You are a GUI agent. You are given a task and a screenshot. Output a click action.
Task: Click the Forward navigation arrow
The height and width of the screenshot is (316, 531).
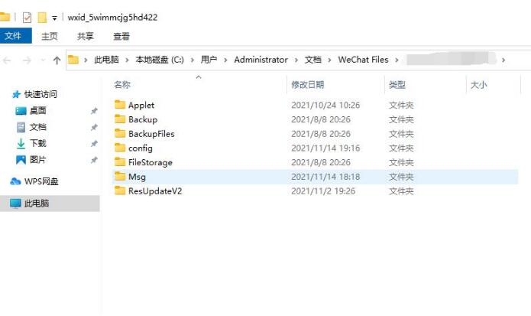27,60
